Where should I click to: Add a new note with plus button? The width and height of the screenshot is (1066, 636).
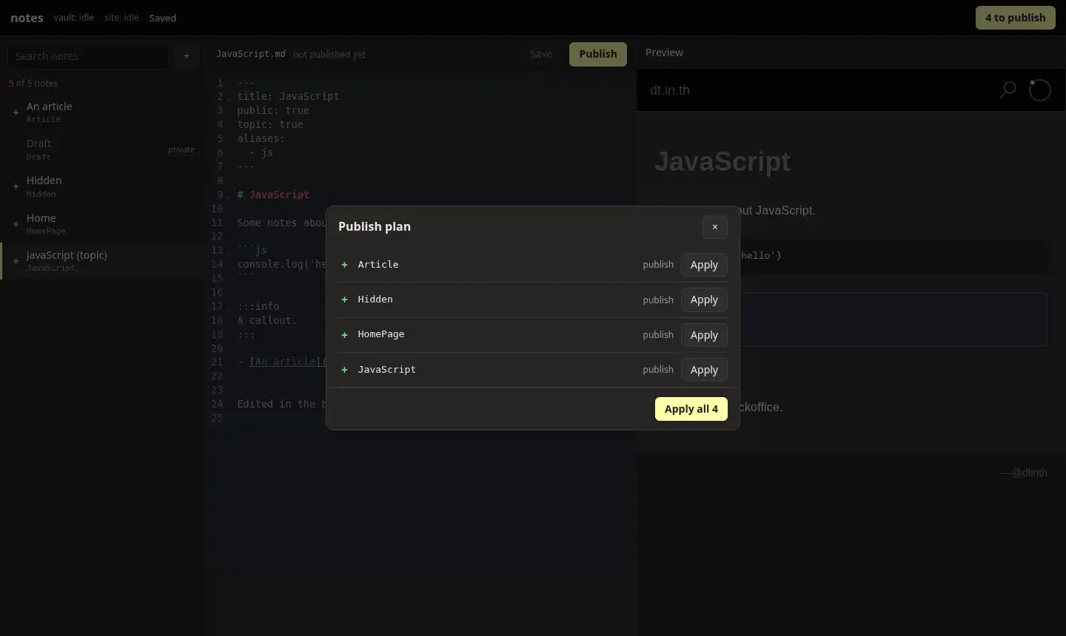click(187, 56)
